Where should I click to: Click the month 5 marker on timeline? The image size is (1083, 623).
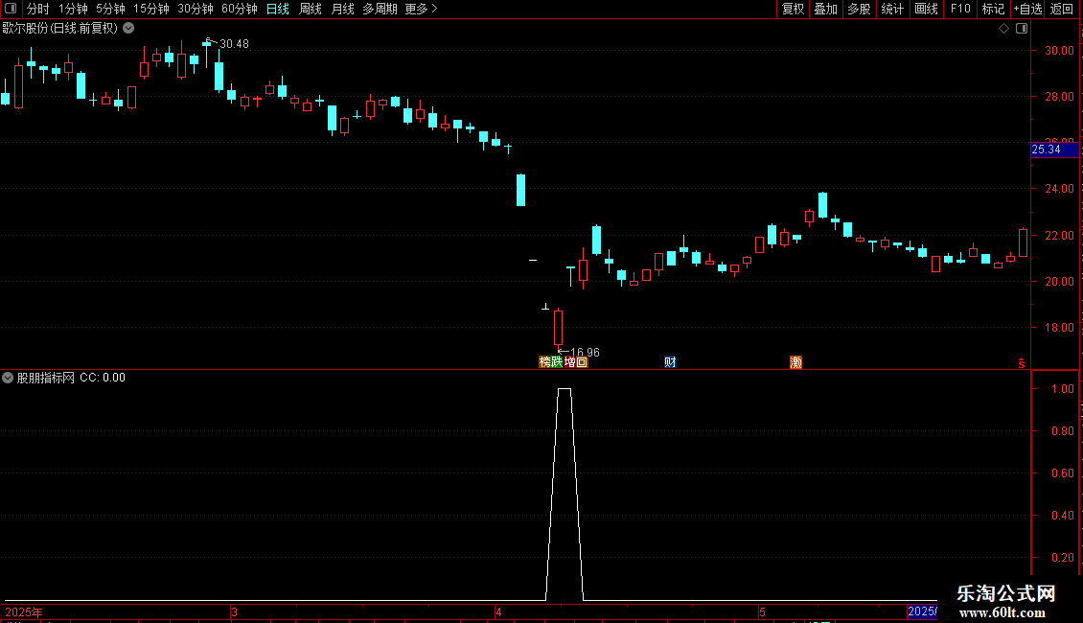coord(763,611)
